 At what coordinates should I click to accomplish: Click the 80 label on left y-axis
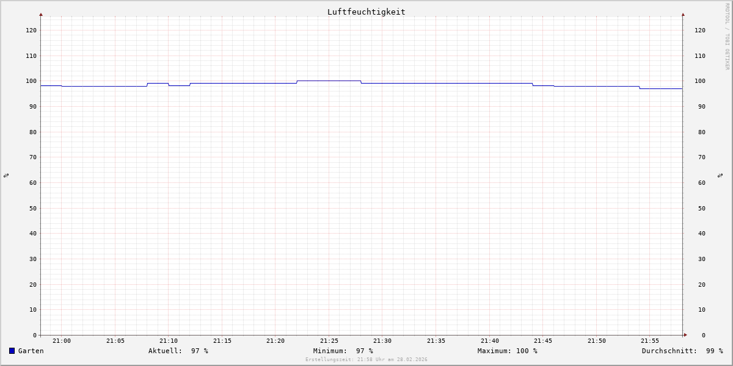pyautogui.click(x=33, y=132)
